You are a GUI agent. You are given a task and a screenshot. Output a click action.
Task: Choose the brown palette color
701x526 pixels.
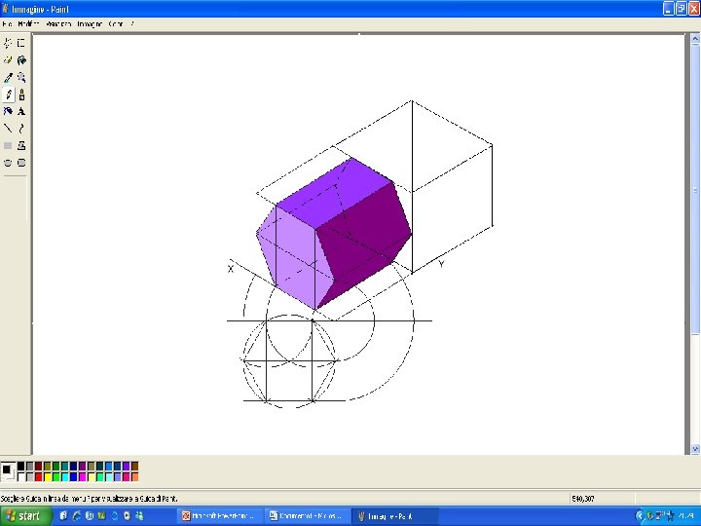click(134, 467)
